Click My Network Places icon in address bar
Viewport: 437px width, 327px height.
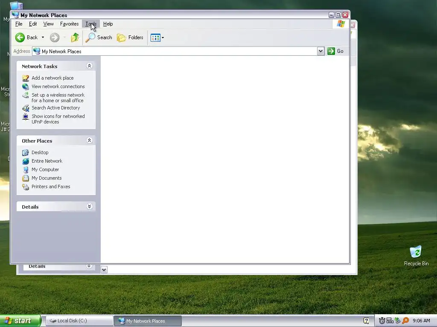point(37,51)
